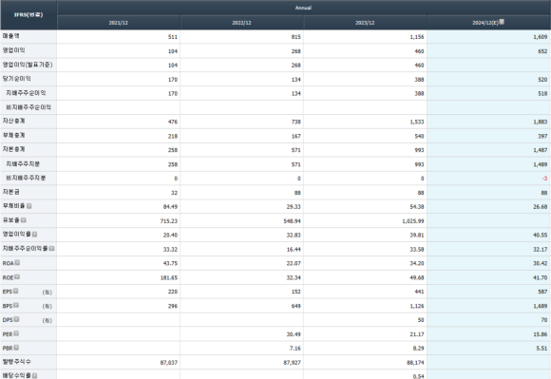This screenshot has width=551, height=379.
Task: Click the 부채총계 row label
Action: [x=13, y=135]
